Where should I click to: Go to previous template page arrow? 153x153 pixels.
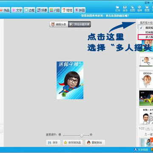148,128
